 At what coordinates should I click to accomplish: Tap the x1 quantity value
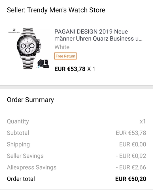[143, 122]
